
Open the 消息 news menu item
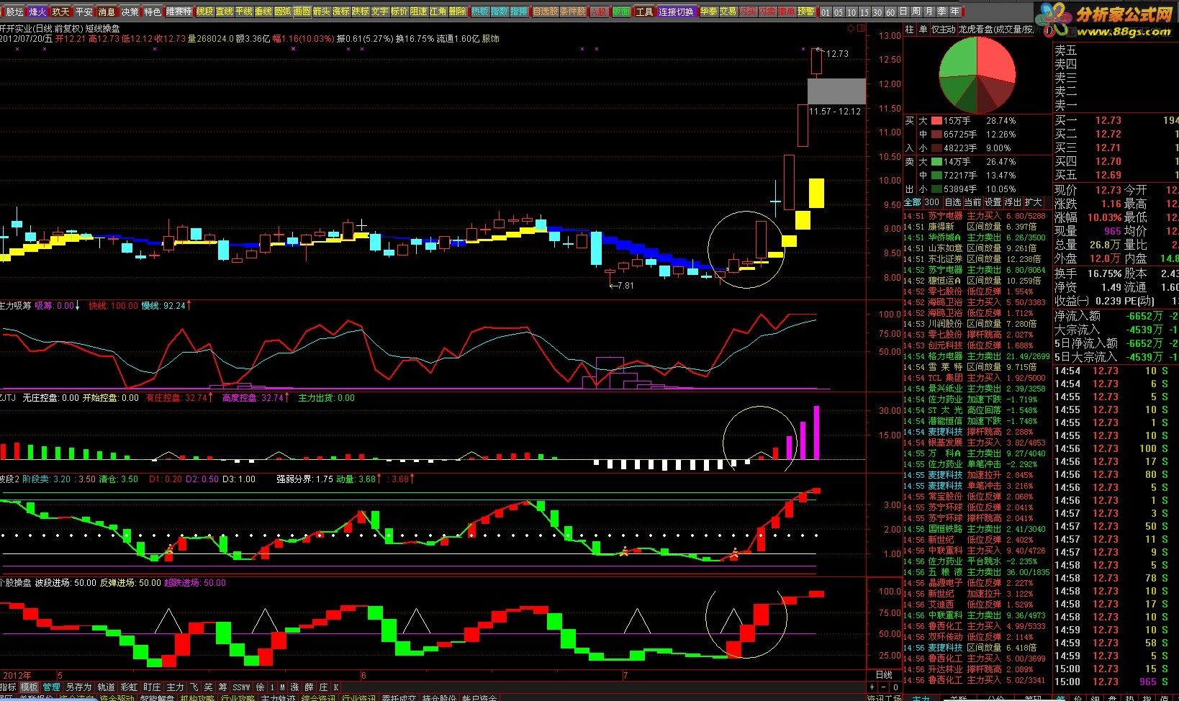click(107, 12)
